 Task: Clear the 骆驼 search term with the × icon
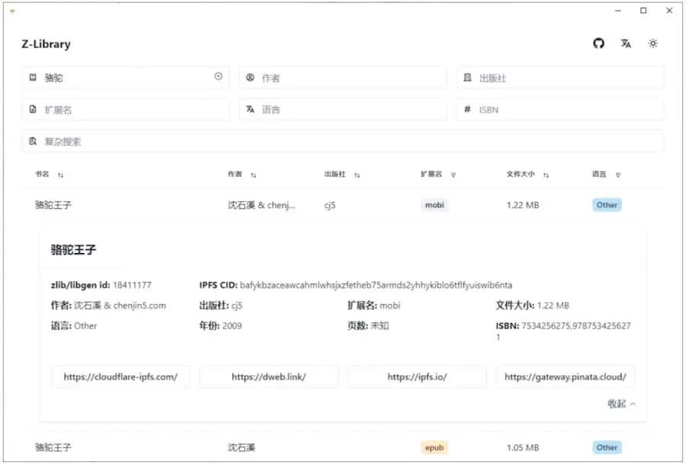point(217,77)
